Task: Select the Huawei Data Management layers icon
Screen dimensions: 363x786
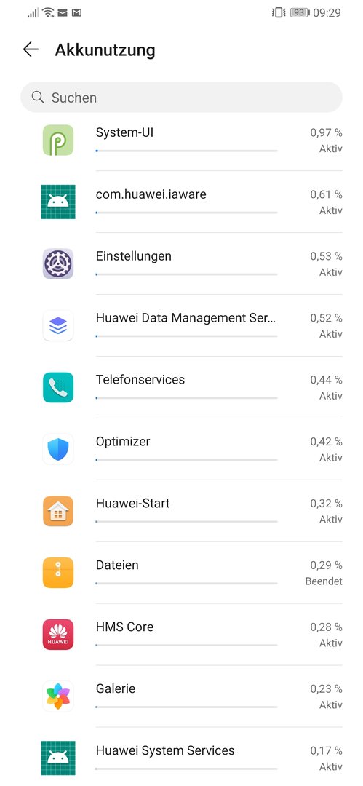Action: [x=58, y=325]
